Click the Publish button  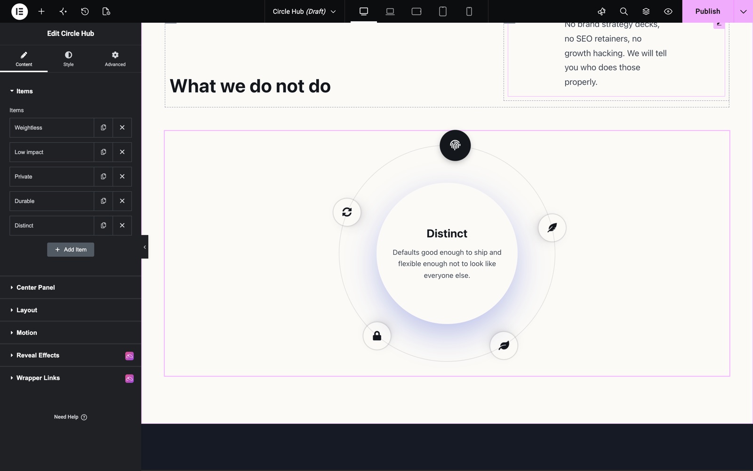coord(708,11)
